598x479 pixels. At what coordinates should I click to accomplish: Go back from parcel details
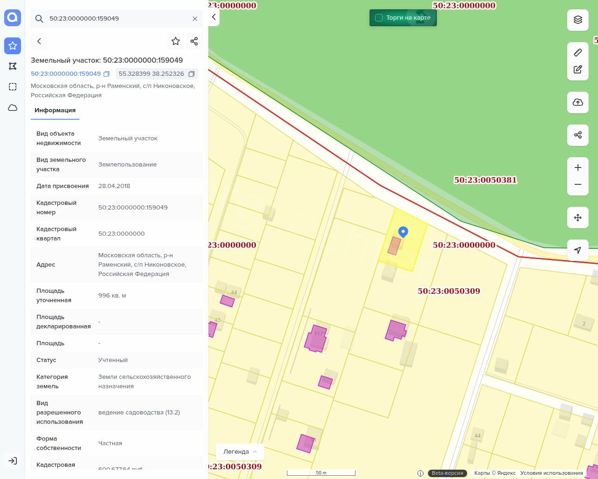pyautogui.click(x=39, y=41)
